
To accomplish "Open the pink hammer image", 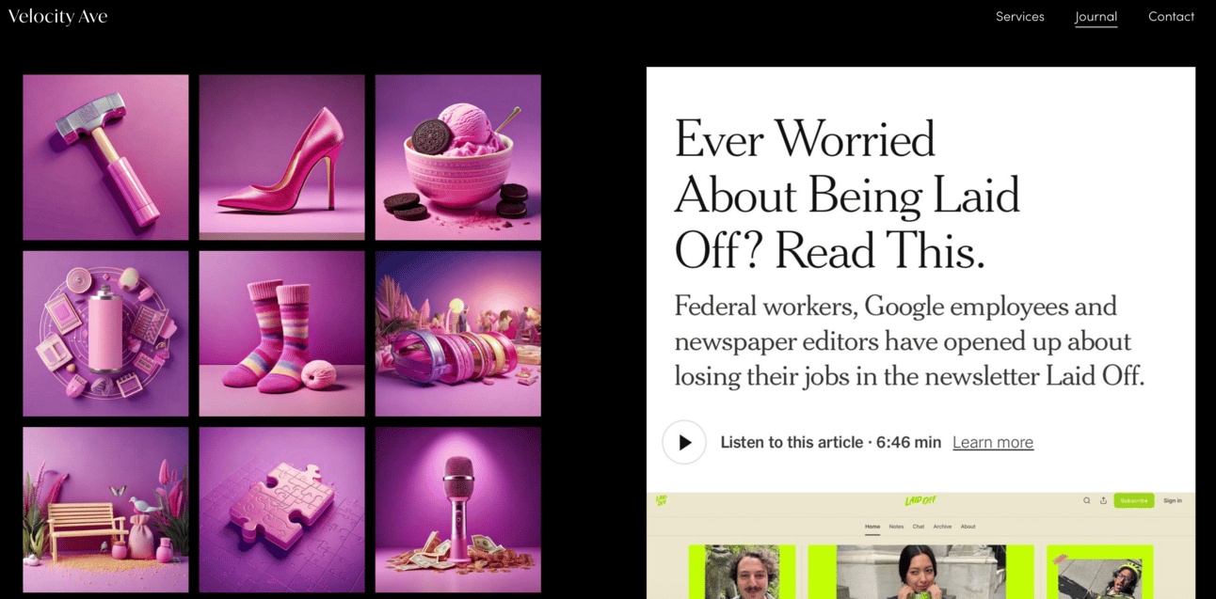I will (x=105, y=157).
